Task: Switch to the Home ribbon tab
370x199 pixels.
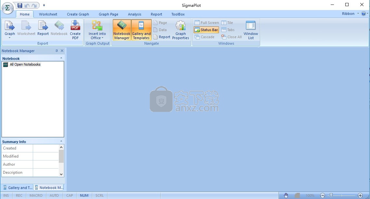Action: [25, 14]
